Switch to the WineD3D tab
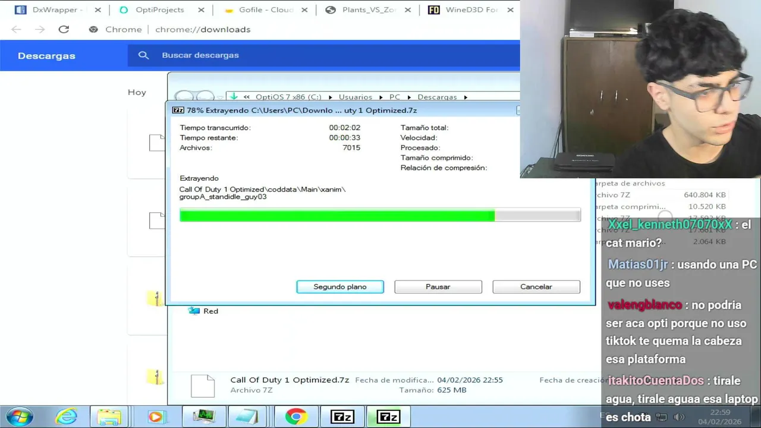 coord(471,10)
